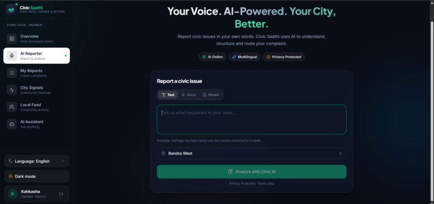The height and width of the screenshot is (204, 434).
Task: Click the location pin icon in Bandra West field
Action: [x=163, y=153]
